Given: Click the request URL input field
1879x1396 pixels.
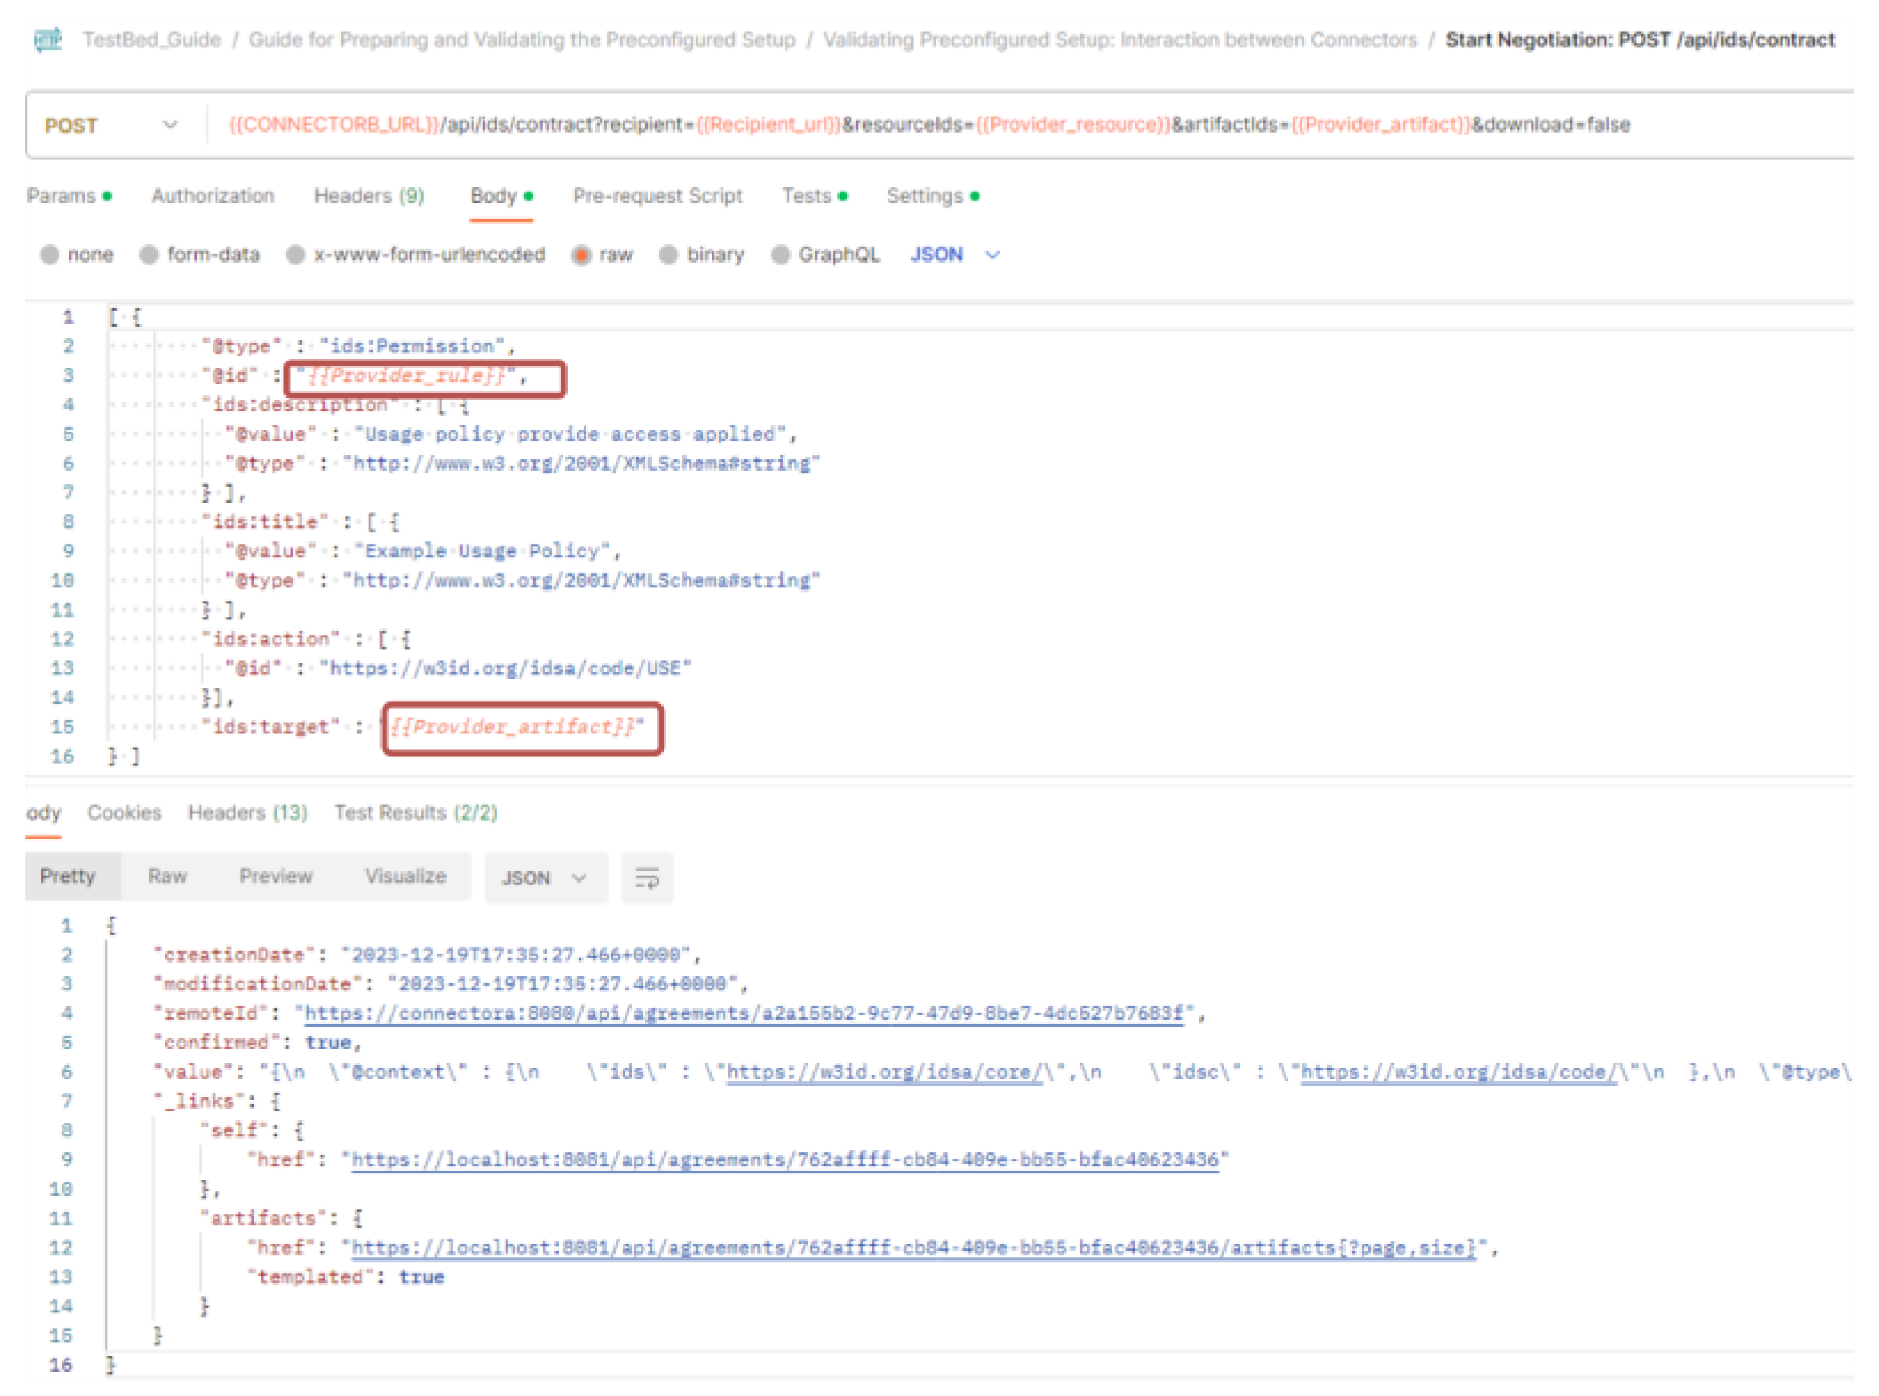Looking at the screenshot, I should (930, 125).
